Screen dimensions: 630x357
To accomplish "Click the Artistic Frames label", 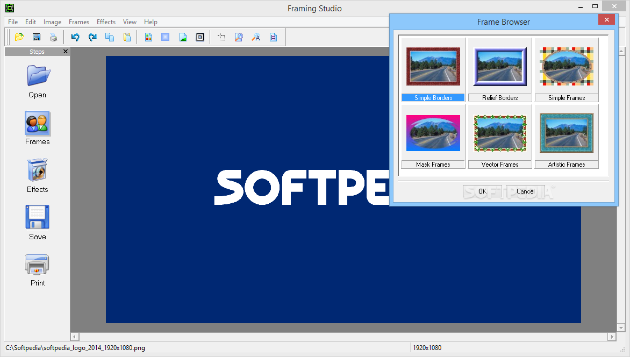I will pos(567,165).
